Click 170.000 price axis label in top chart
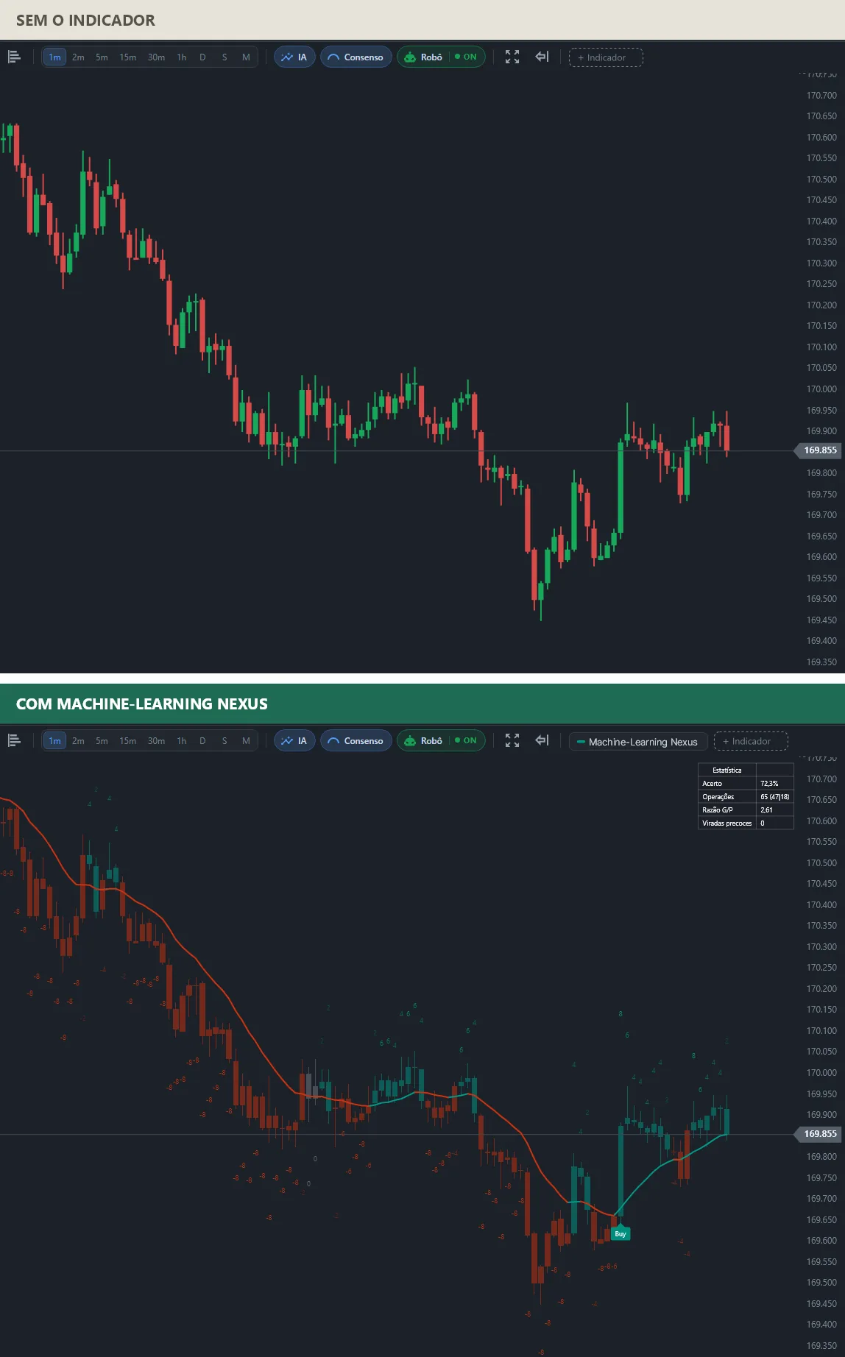 (x=821, y=389)
